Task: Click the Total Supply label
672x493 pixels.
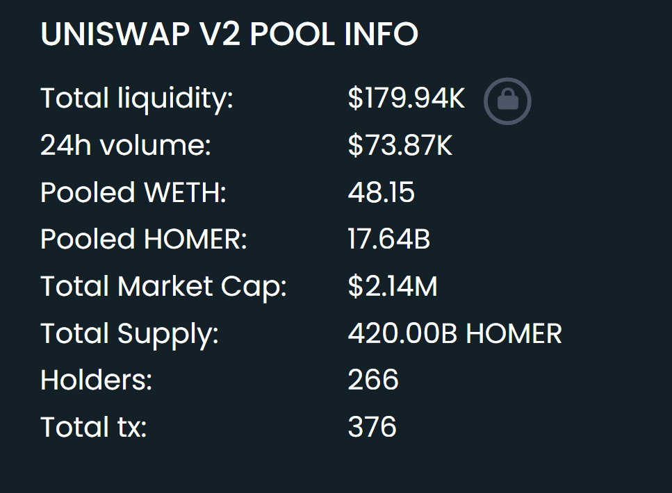Action: pos(129,335)
